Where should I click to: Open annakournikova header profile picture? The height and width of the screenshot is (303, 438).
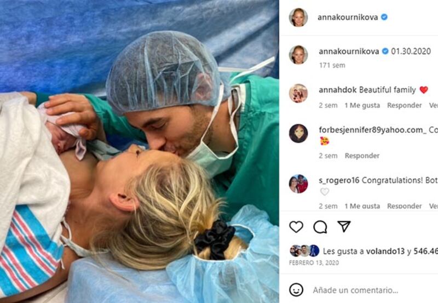(x=298, y=18)
